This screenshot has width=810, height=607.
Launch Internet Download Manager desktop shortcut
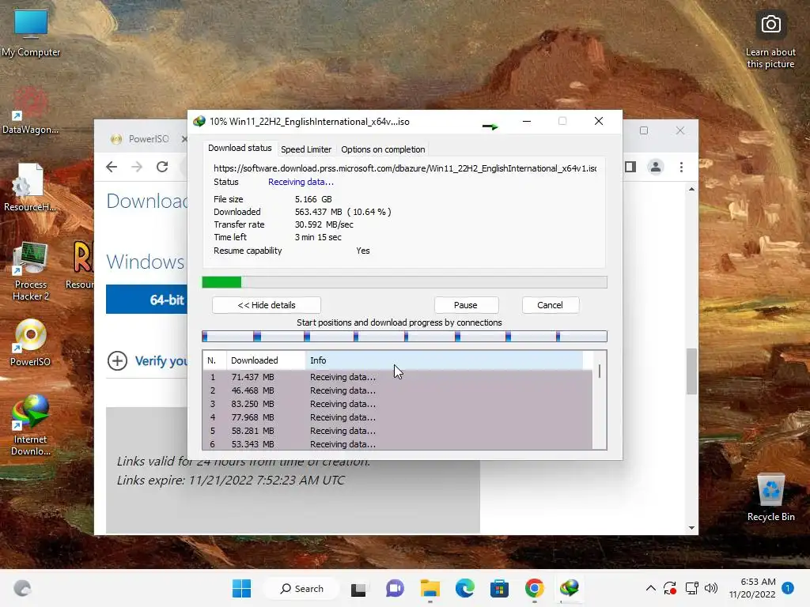point(31,424)
